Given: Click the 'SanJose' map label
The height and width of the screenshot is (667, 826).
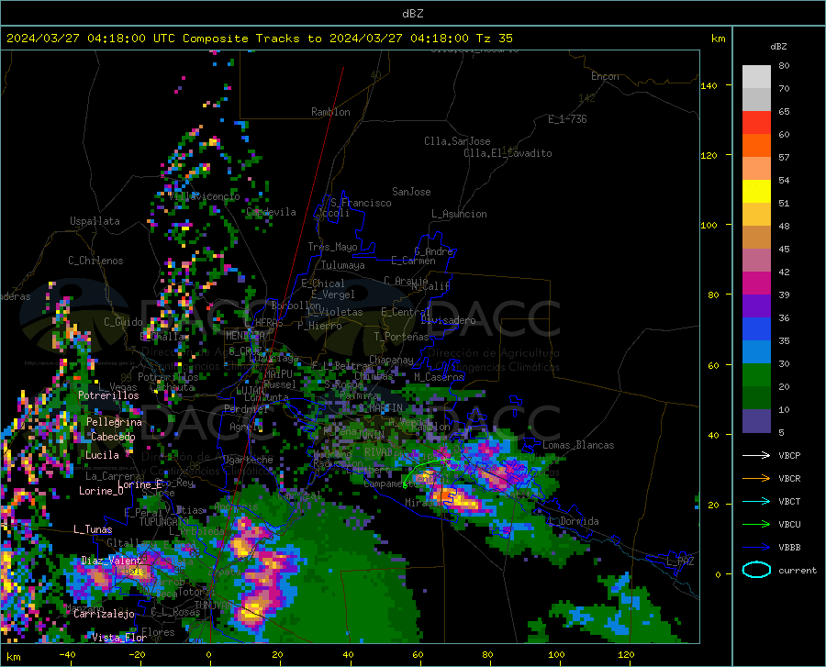Looking at the screenshot, I should 411,192.
